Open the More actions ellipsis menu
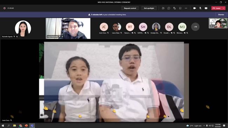The height and width of the screenshot is (128, 228). [x=186, y=8]
